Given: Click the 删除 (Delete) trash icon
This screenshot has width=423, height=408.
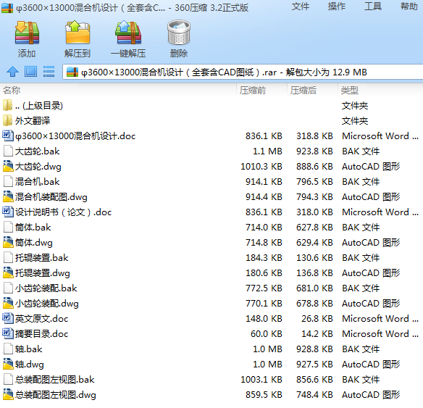Looking at the screenshot, I should (x=179, y=33).
